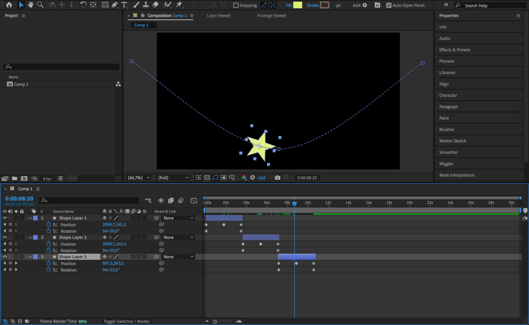Screen dimensions: 529x325
Task: Click the Home icon
Action: pos(9,5)
